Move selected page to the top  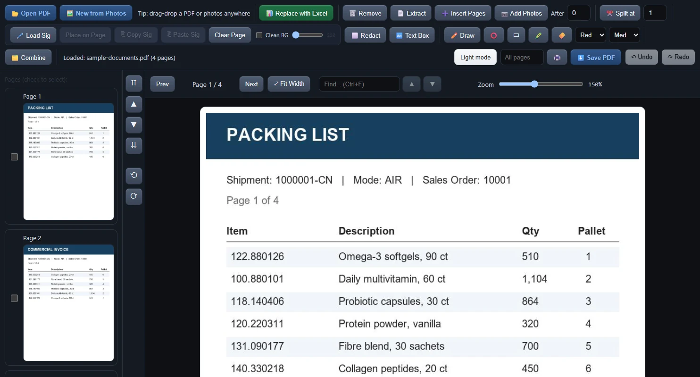134,83
